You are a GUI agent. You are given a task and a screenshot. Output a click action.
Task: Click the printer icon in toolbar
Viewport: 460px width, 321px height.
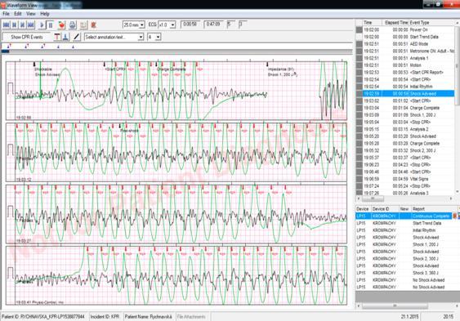(73, 25)
